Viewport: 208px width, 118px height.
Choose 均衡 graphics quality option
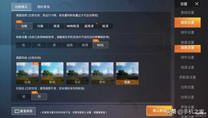[x=40, y=26]
